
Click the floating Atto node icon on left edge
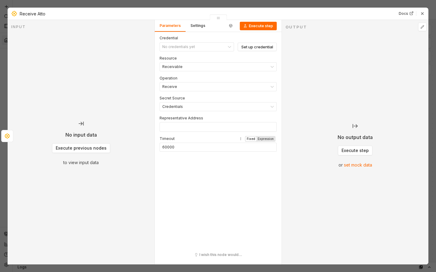(7, 136)
